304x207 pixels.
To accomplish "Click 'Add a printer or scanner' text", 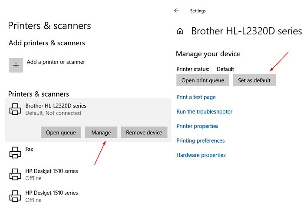I will pyautogui.click(x=56, y=62).
